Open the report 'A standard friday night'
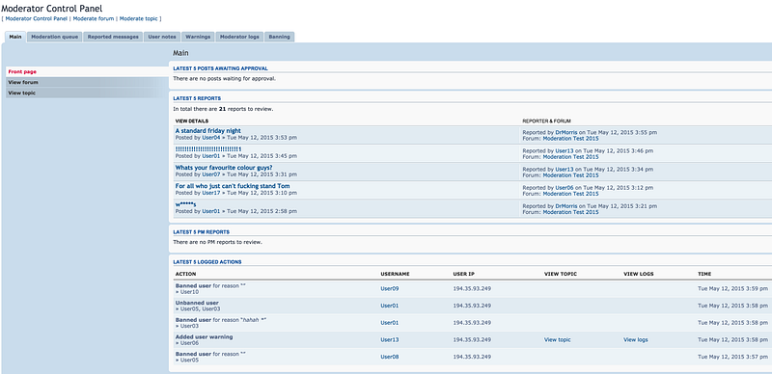This screenshot has height=374, width=772. point(208,131)
